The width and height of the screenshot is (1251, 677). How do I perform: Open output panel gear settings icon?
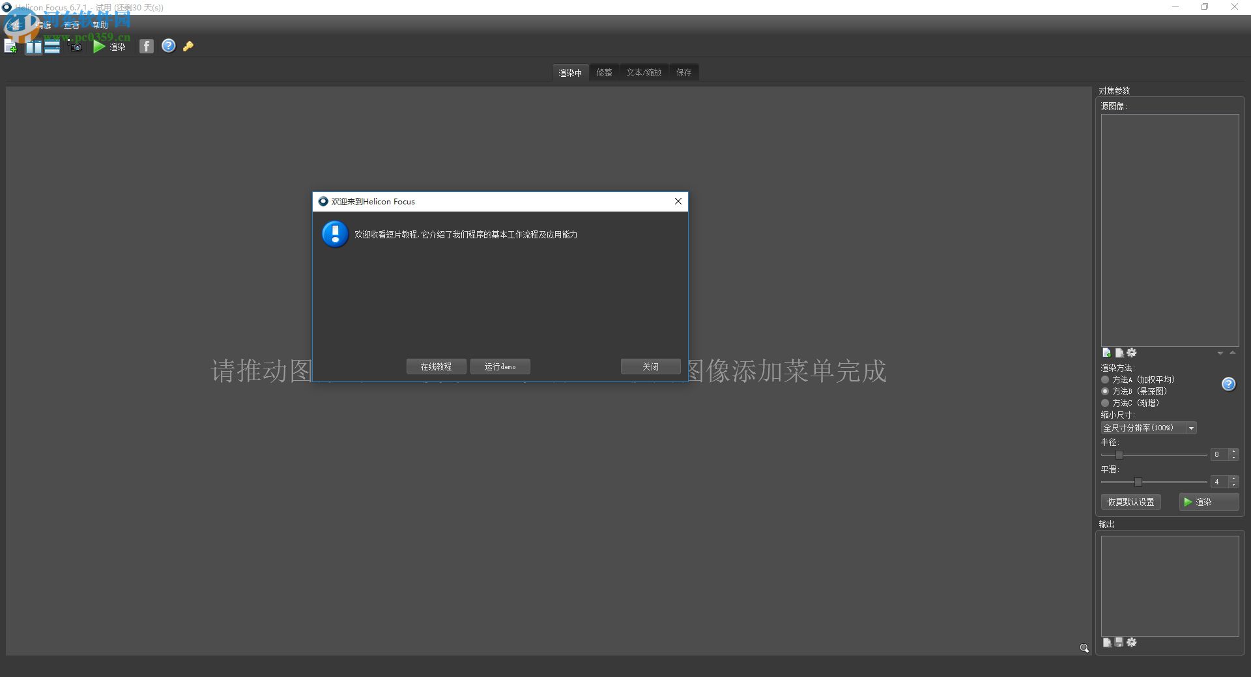[1132, 642]
